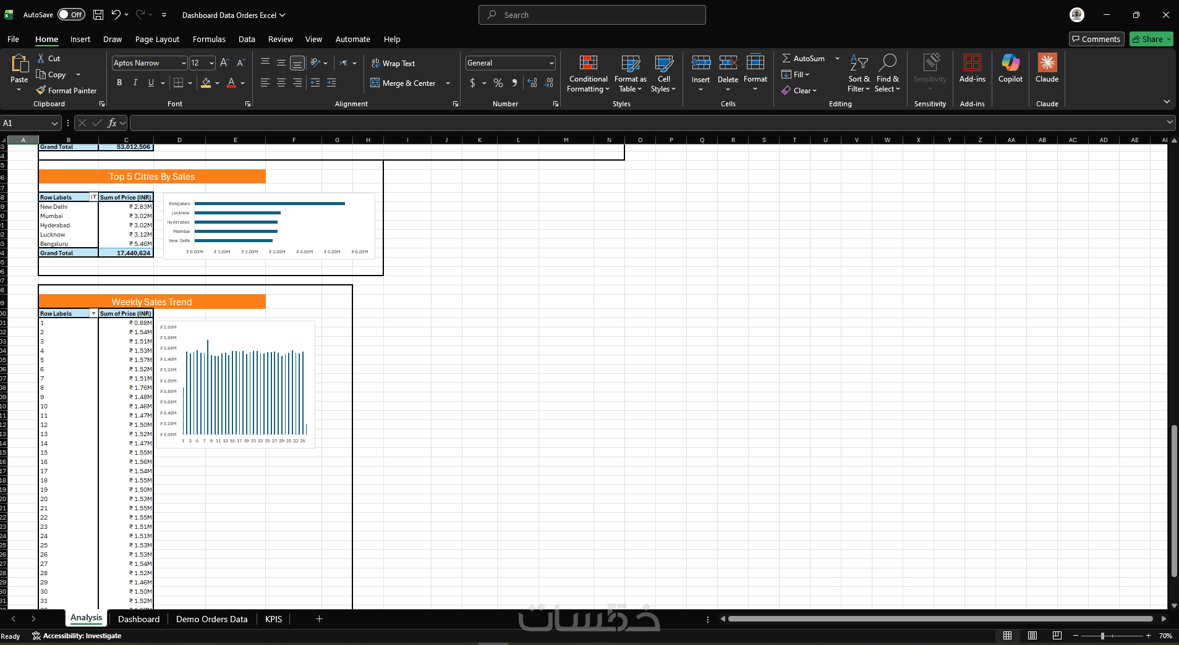Click the Comments button
The image size is (1179, 645).
pos(1096,39)
